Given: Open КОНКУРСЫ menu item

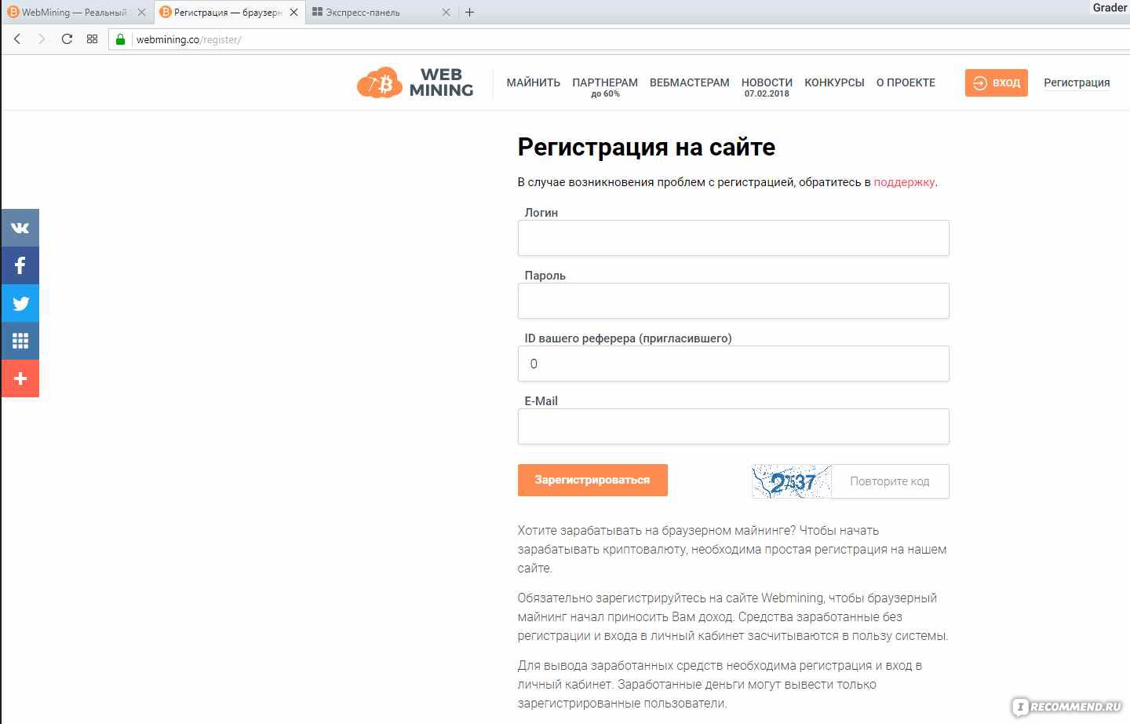Looking at the screenshot, I should (x=834, y=82).
